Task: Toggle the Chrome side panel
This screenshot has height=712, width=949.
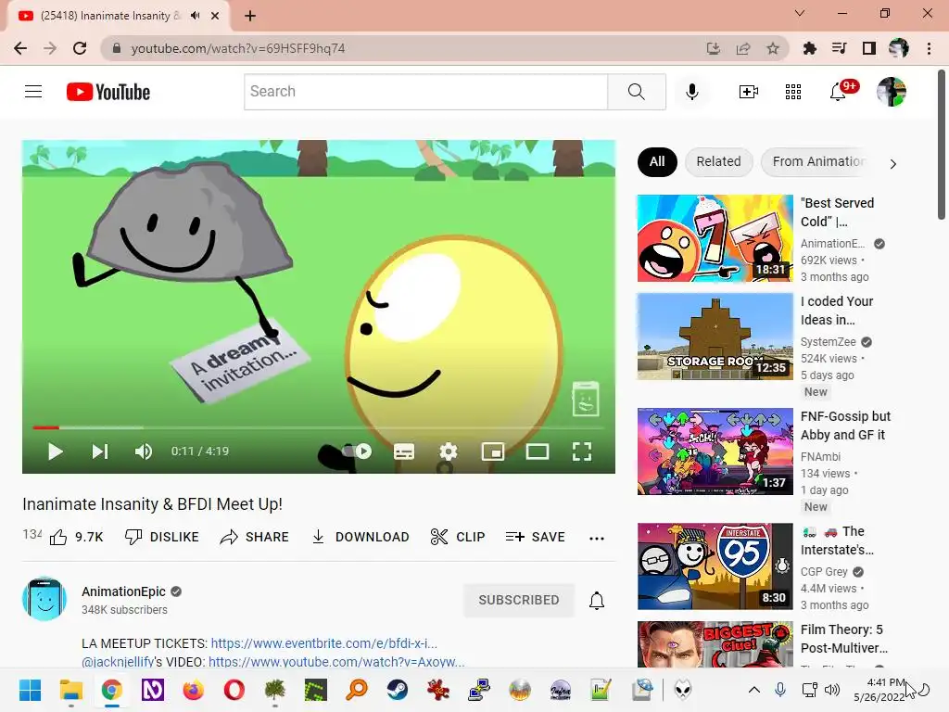Action: coord(869,48)
